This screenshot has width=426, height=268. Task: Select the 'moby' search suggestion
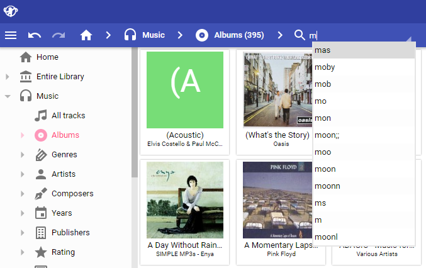tap(325, 67)
